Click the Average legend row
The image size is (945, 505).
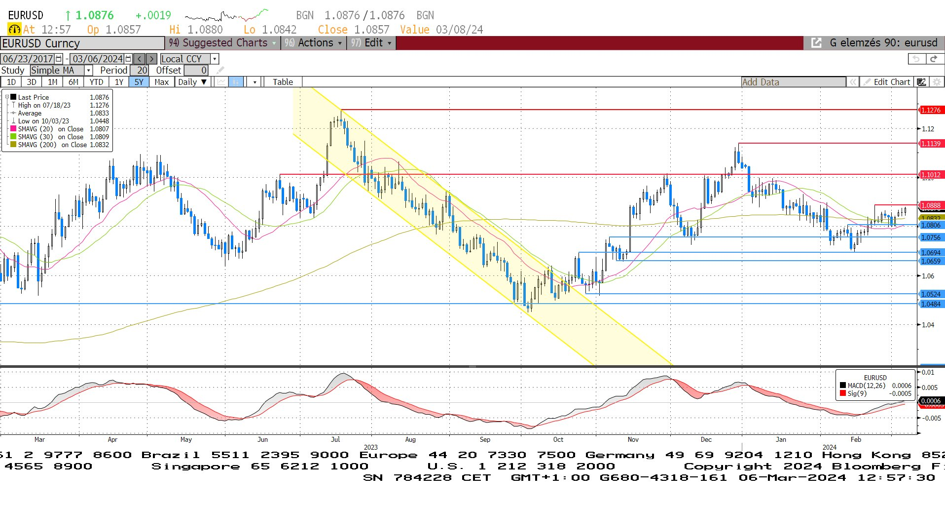[60, 113]
